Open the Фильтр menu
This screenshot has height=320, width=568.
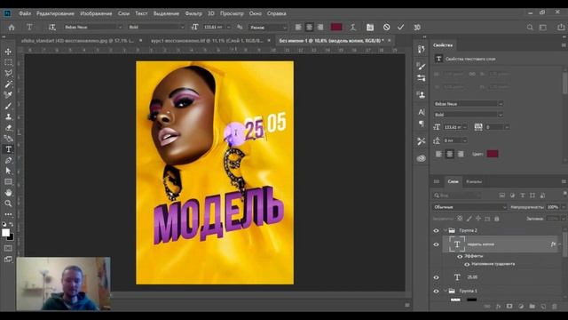[x=193, y=13]
